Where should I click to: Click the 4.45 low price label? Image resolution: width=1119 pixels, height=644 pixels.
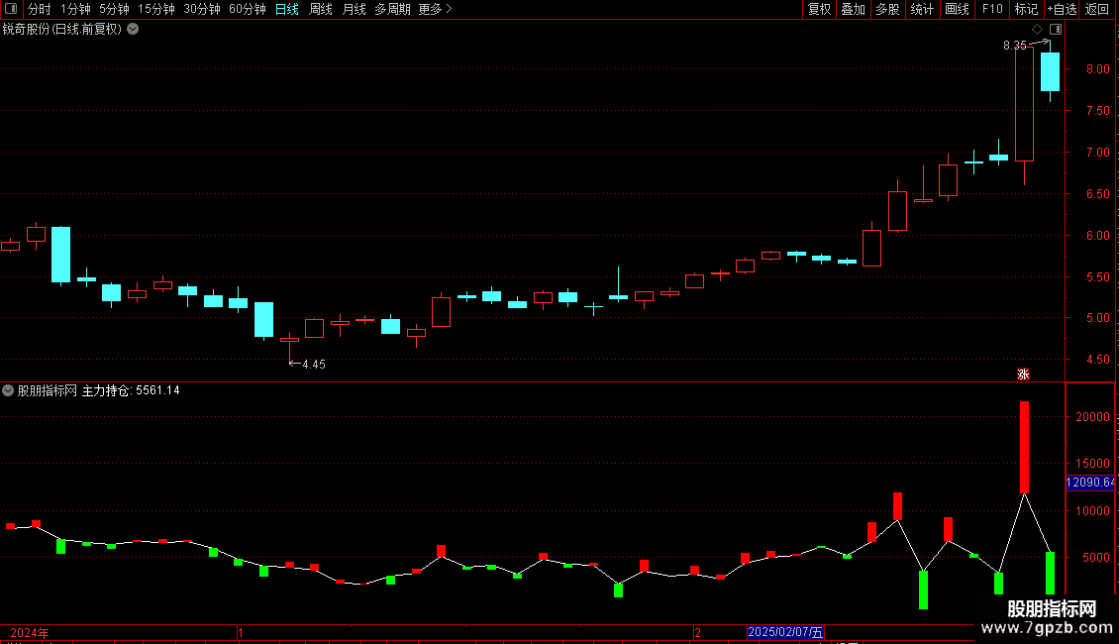tap(314, 365)
